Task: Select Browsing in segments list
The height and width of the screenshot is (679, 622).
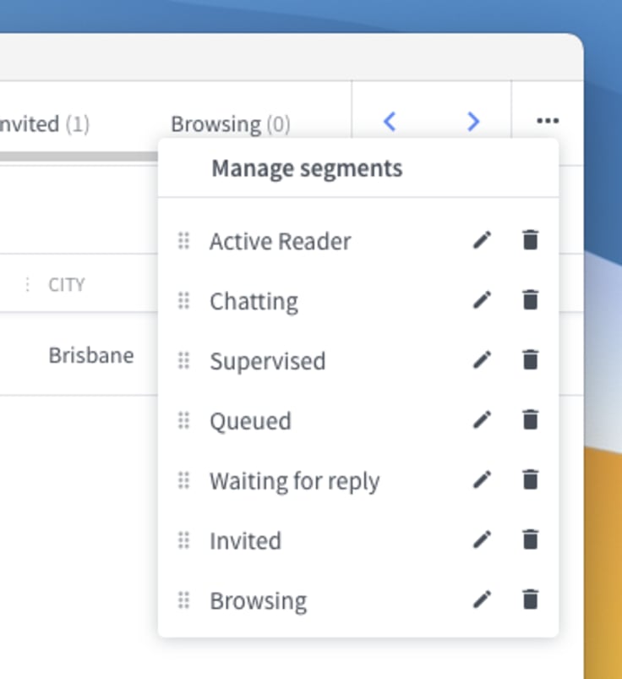Action: [259, 601]
